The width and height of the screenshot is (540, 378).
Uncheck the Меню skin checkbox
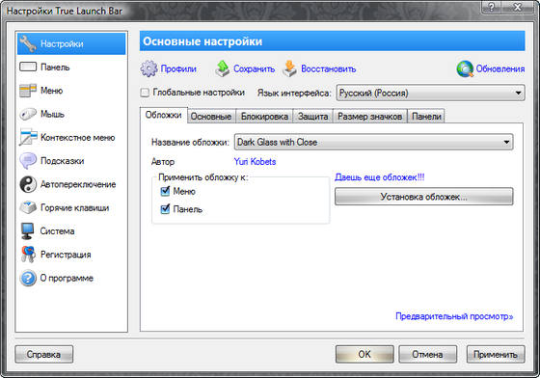click(x=165, y=191)
